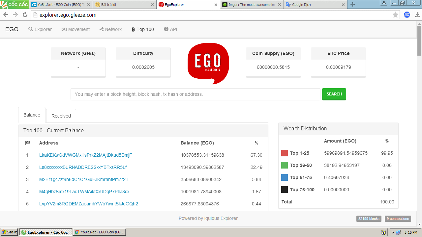
Task: Click the Cốc Cốc browser logo button
Action: tap(15, 4)
